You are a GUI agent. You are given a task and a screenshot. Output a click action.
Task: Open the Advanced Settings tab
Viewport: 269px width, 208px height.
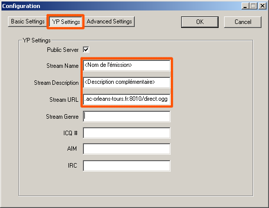(x=109, y=21)
